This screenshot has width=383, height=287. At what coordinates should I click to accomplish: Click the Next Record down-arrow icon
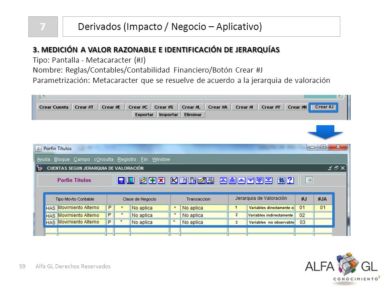[251, 180]
